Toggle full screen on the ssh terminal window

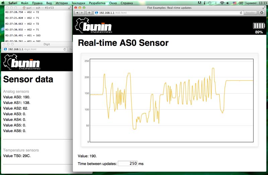(x=70, y=8)
